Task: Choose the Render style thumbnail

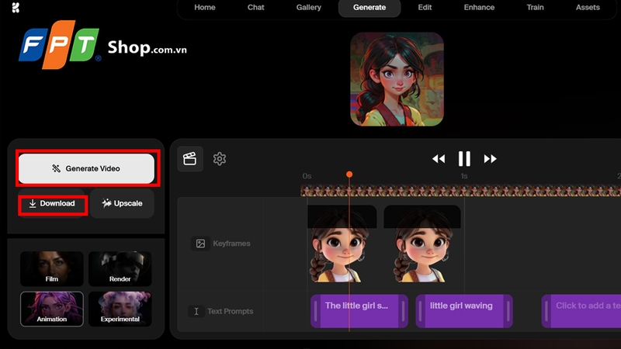Action: pos(120,268)
